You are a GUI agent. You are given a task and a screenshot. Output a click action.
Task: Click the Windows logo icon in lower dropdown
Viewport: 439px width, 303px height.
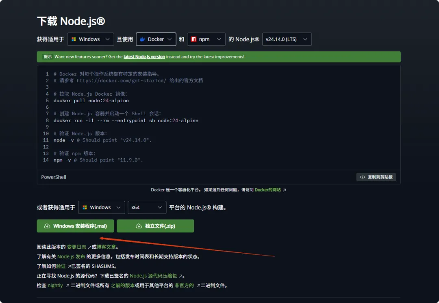coord(85,207)
